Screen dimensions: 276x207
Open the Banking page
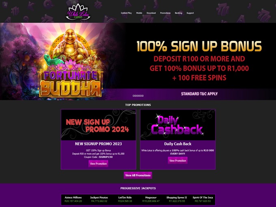[x=179, y=13]
